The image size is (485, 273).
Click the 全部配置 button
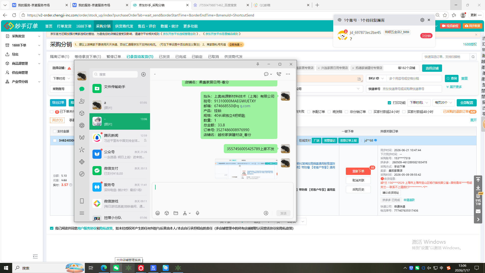click(467, 103)
